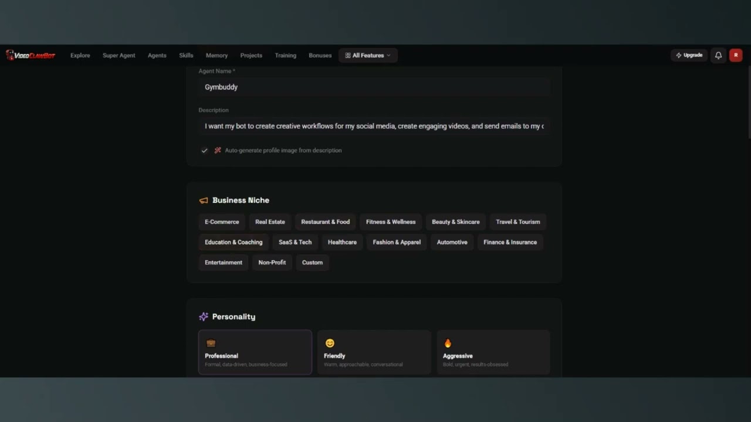Click the VideoClawBot logo

[x=31, y=55]
